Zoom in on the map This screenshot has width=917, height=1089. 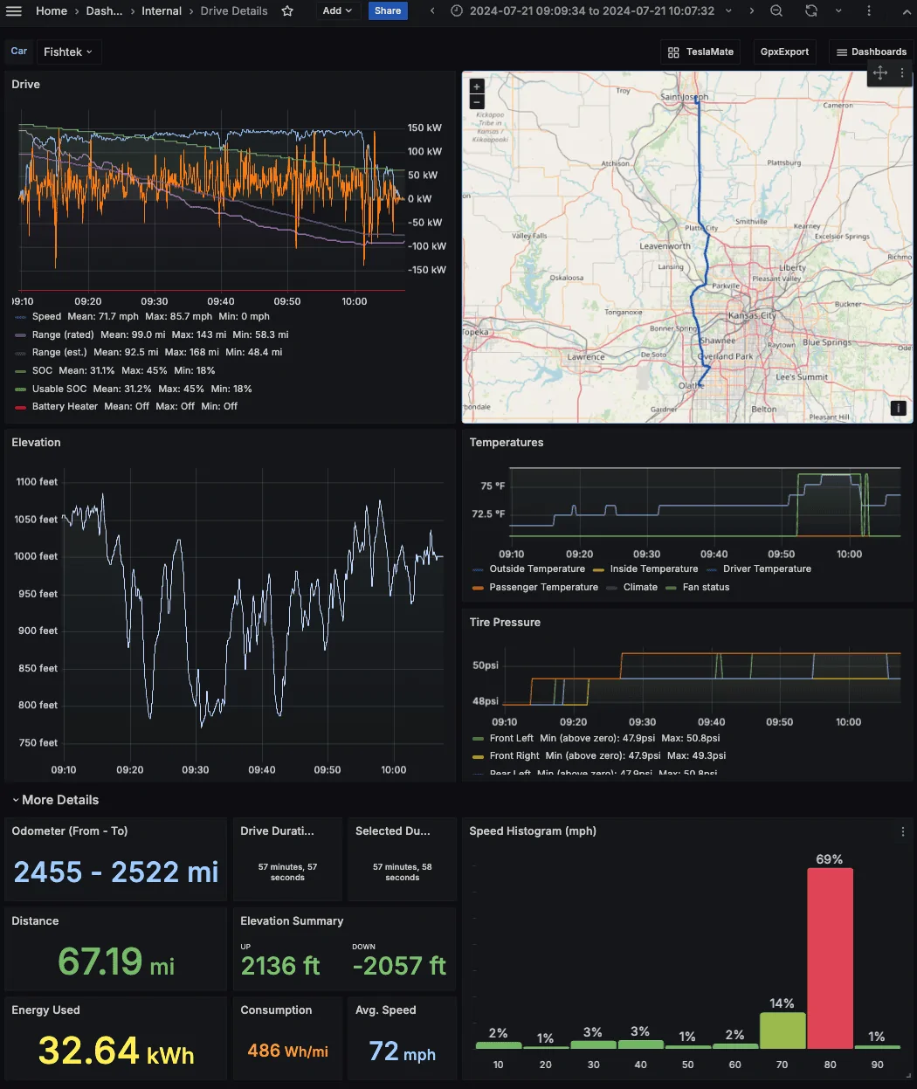pos(477,86)
